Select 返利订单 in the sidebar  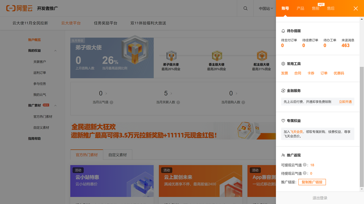(x=40, y=73)
